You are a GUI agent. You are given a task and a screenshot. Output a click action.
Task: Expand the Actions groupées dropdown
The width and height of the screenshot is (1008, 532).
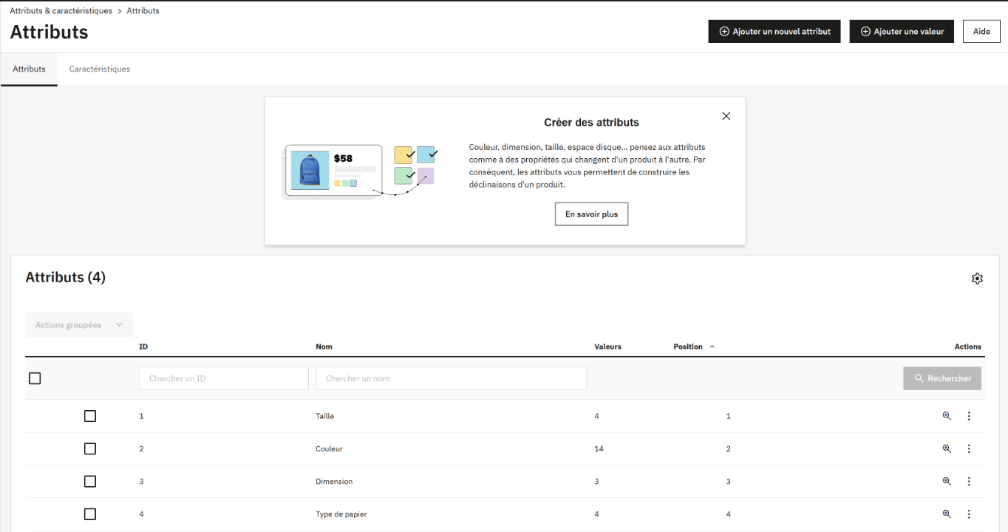(x=79, y=325)
